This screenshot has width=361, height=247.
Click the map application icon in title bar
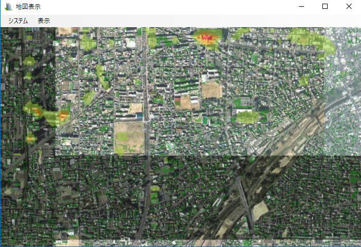tap(8, 7)
